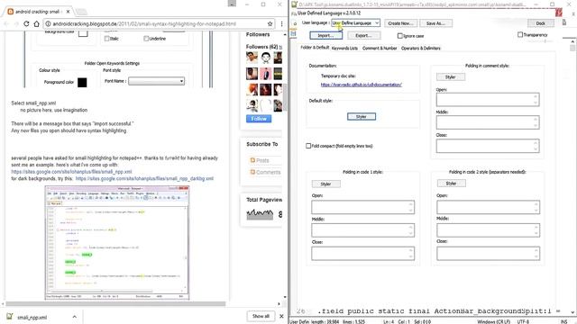Open the small_npp.xml download link

coord(71,172)
